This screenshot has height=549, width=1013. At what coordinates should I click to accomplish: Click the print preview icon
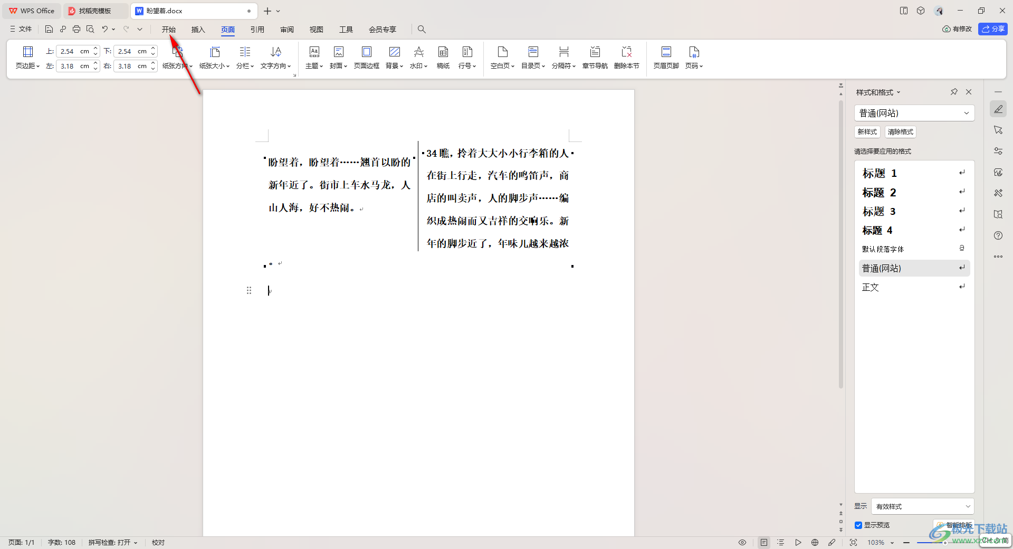(90, 29)
